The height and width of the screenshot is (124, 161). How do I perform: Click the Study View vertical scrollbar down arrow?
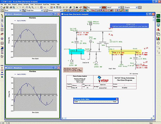(x=154, y=116)
